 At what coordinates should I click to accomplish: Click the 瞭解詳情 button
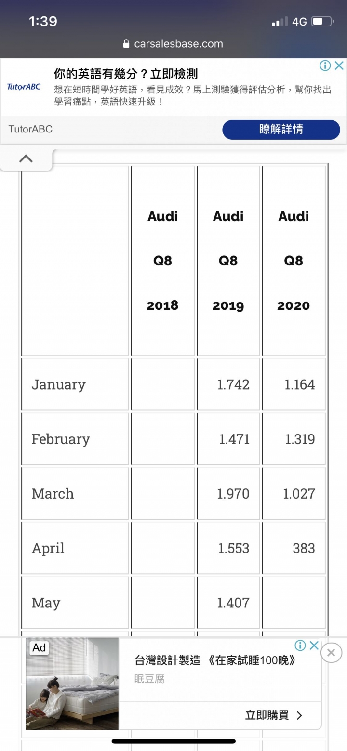tap(281, 130)
